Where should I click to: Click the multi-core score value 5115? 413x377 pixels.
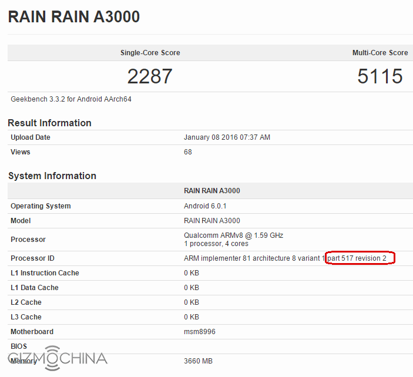[x=380, y=76]
